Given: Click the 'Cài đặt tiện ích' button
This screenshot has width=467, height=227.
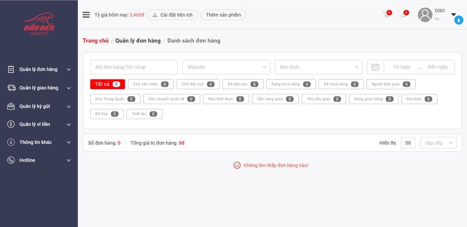Looking at the screenshot, I should click(173, 15).
